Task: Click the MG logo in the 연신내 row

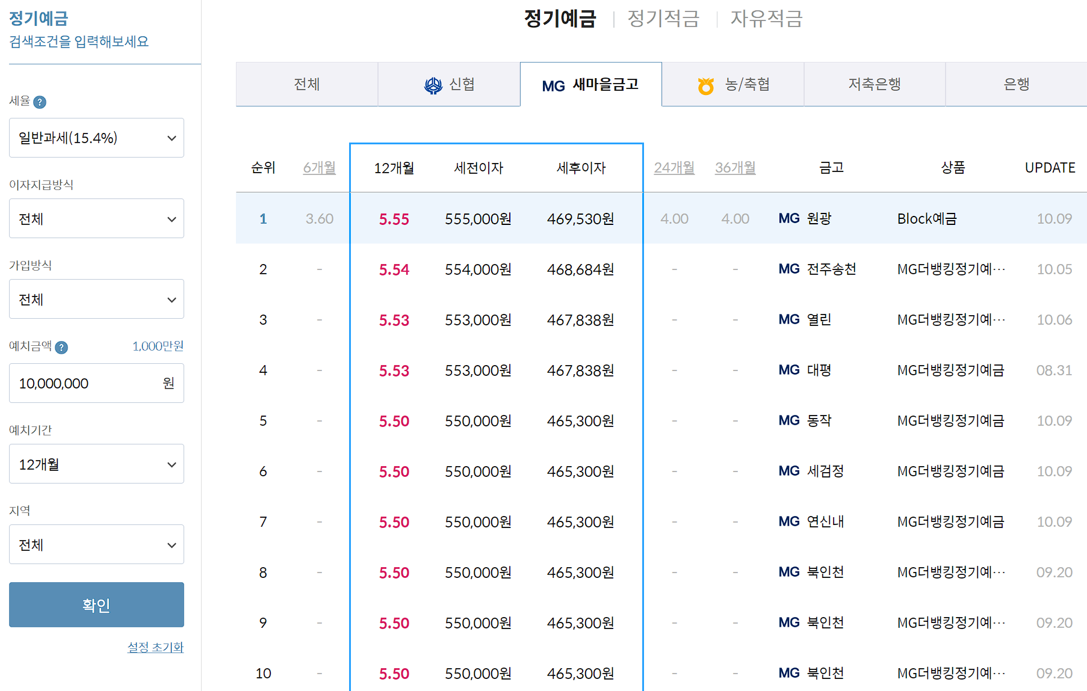Action: (789, 522)
